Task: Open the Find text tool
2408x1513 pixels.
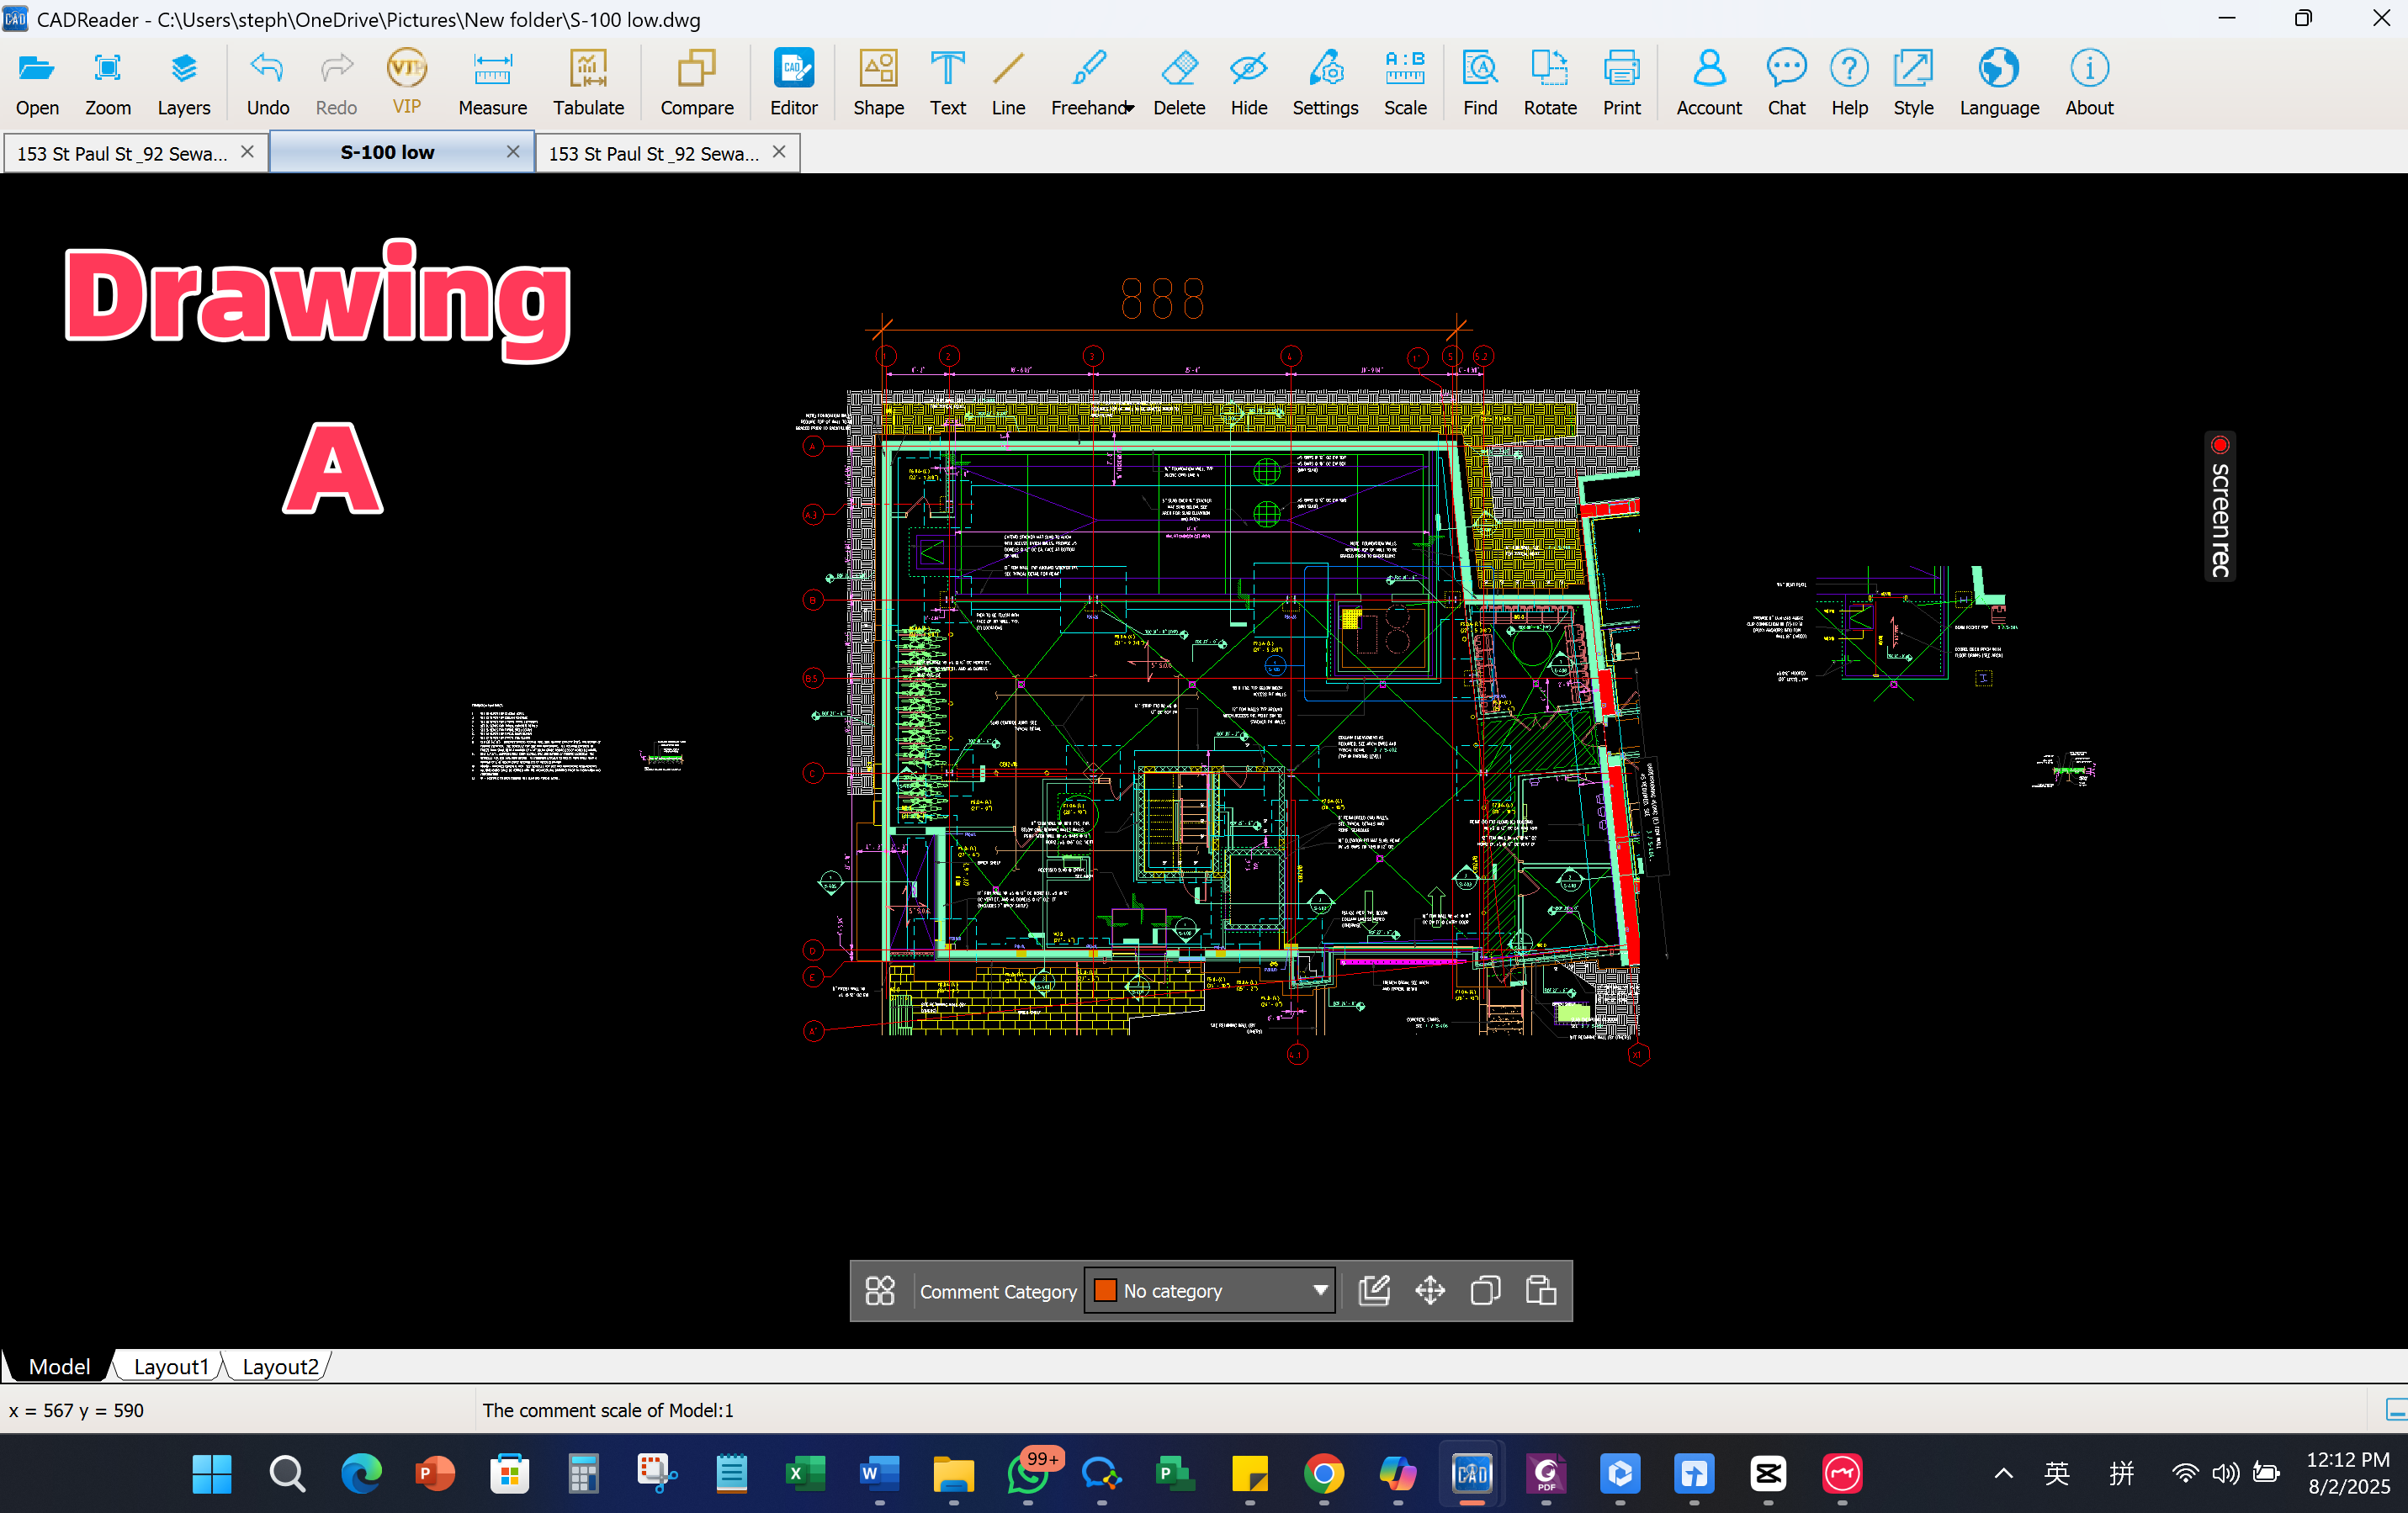Action: point(1480,83)
